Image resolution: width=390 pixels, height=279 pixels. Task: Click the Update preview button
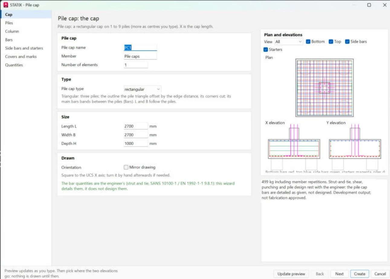point(291,274)
